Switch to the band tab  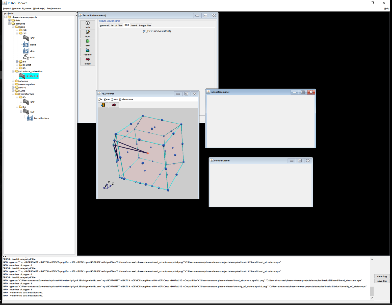coord(134,26)
